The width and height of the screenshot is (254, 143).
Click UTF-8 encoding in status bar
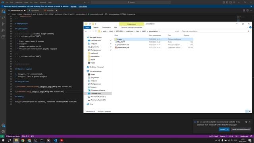pos(231,136)
